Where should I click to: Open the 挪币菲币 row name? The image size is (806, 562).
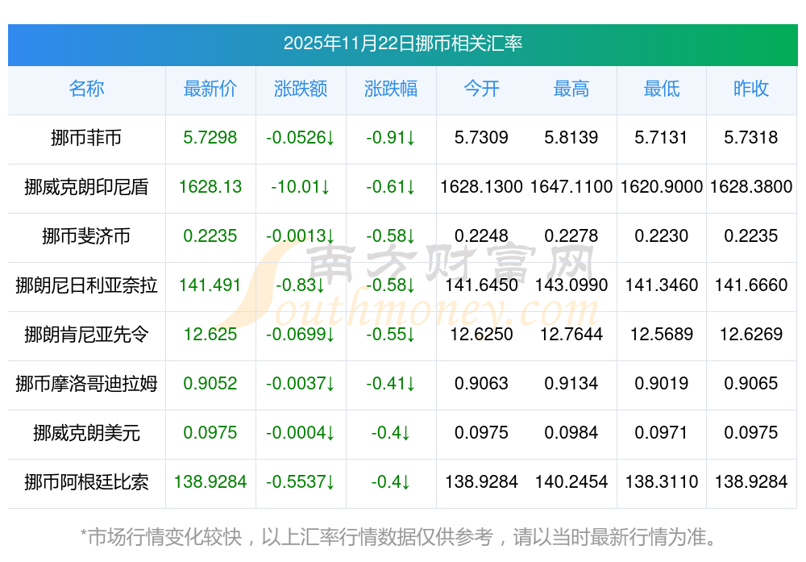86,138
